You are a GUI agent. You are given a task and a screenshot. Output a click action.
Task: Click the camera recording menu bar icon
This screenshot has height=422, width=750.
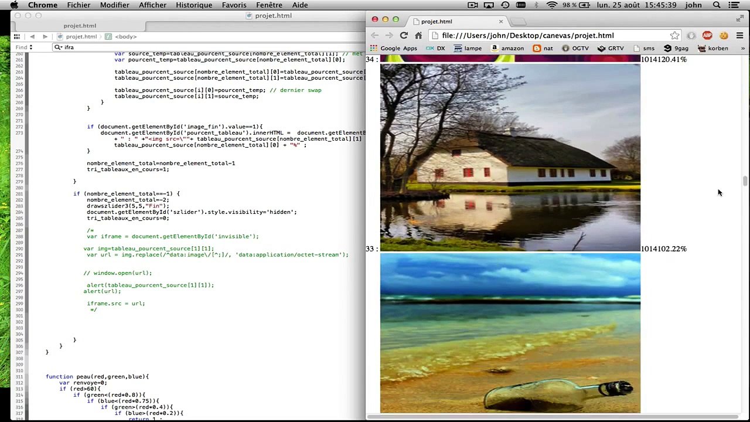click(x=473, y=5)
